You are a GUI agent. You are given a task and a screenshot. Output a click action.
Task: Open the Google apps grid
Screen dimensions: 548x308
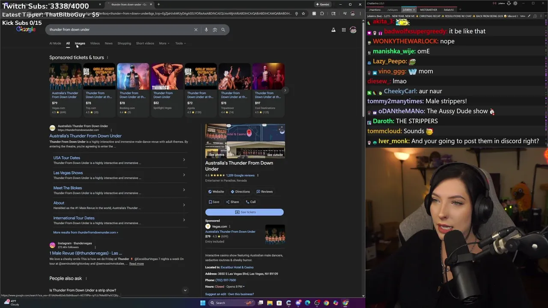[343, 30]
